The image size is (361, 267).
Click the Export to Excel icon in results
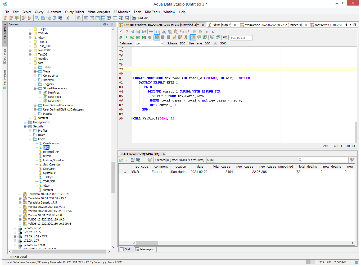138,160
